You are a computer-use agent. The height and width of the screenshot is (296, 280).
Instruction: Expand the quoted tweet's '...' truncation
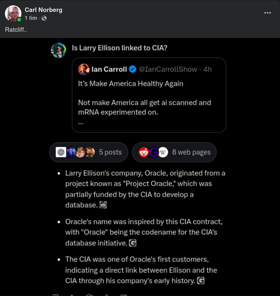[x=80, y=122]
